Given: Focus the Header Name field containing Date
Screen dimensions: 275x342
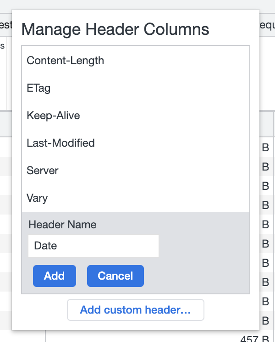Looking at the screenshot, I should point(93,246).
